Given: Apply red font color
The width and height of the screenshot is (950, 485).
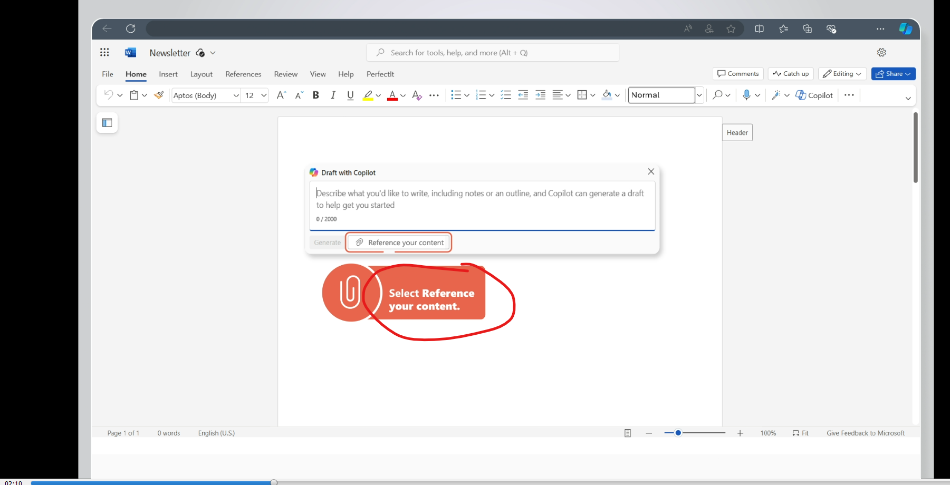Looking at the screenshot, I should point(392,95).
